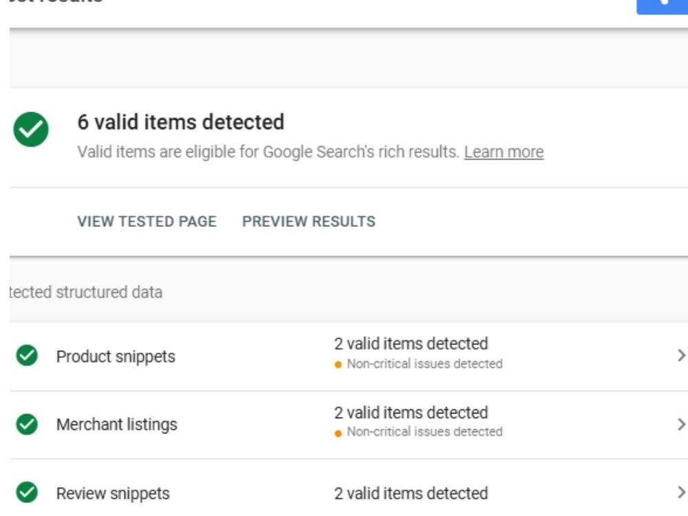This screenshot has width=688, height=516.
Task: Click 2 valid items detected in Review snippets row
Action: coord(411,493)
